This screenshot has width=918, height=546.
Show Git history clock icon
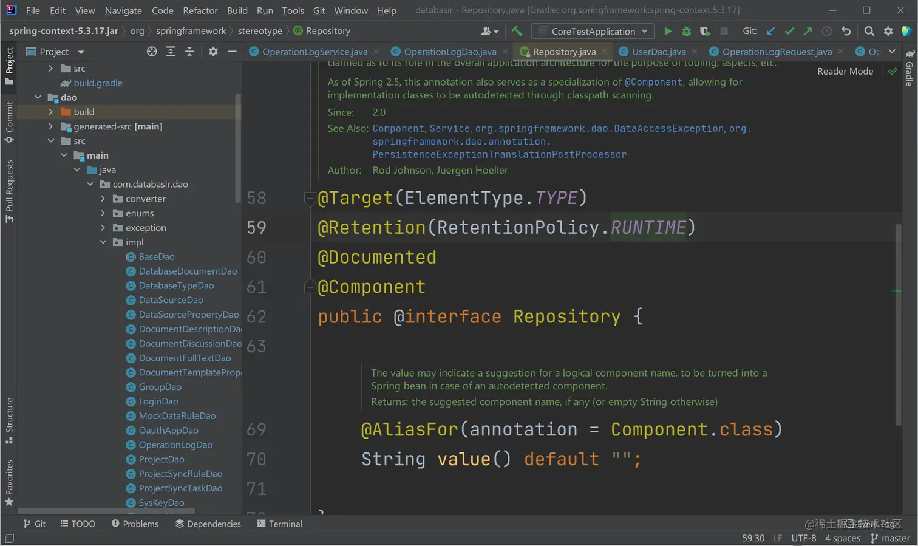click(x=826, y=31)
